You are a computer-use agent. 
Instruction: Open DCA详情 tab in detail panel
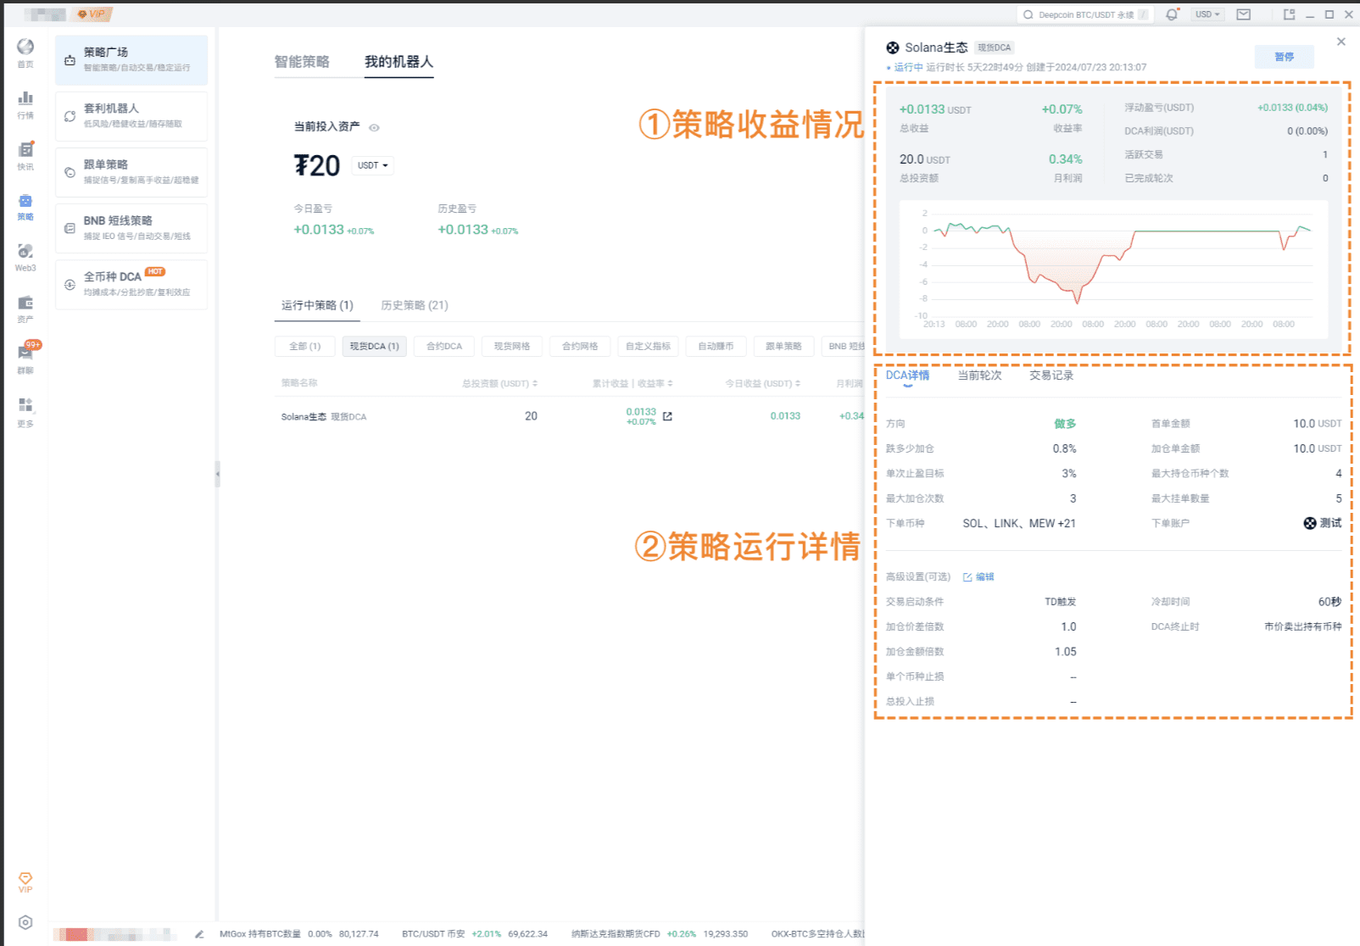[907, 376]
